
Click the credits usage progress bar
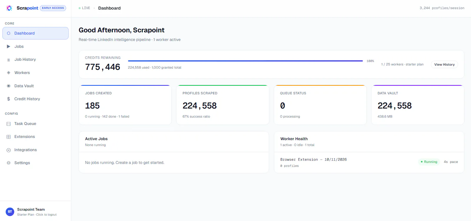click(x=245, y=61)
